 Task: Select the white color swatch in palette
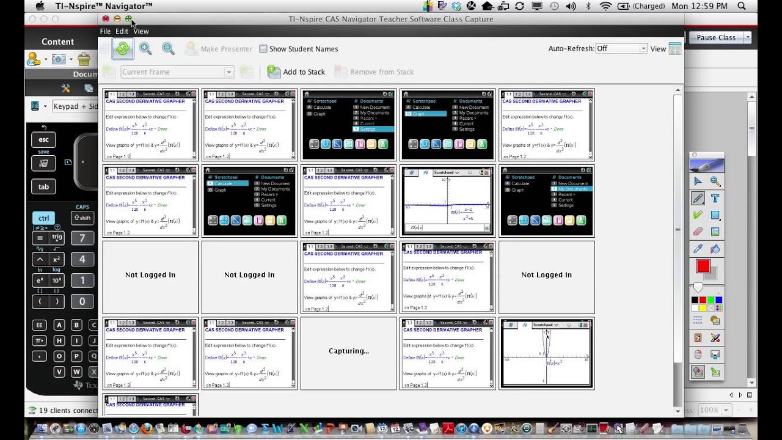click(695, 308)
